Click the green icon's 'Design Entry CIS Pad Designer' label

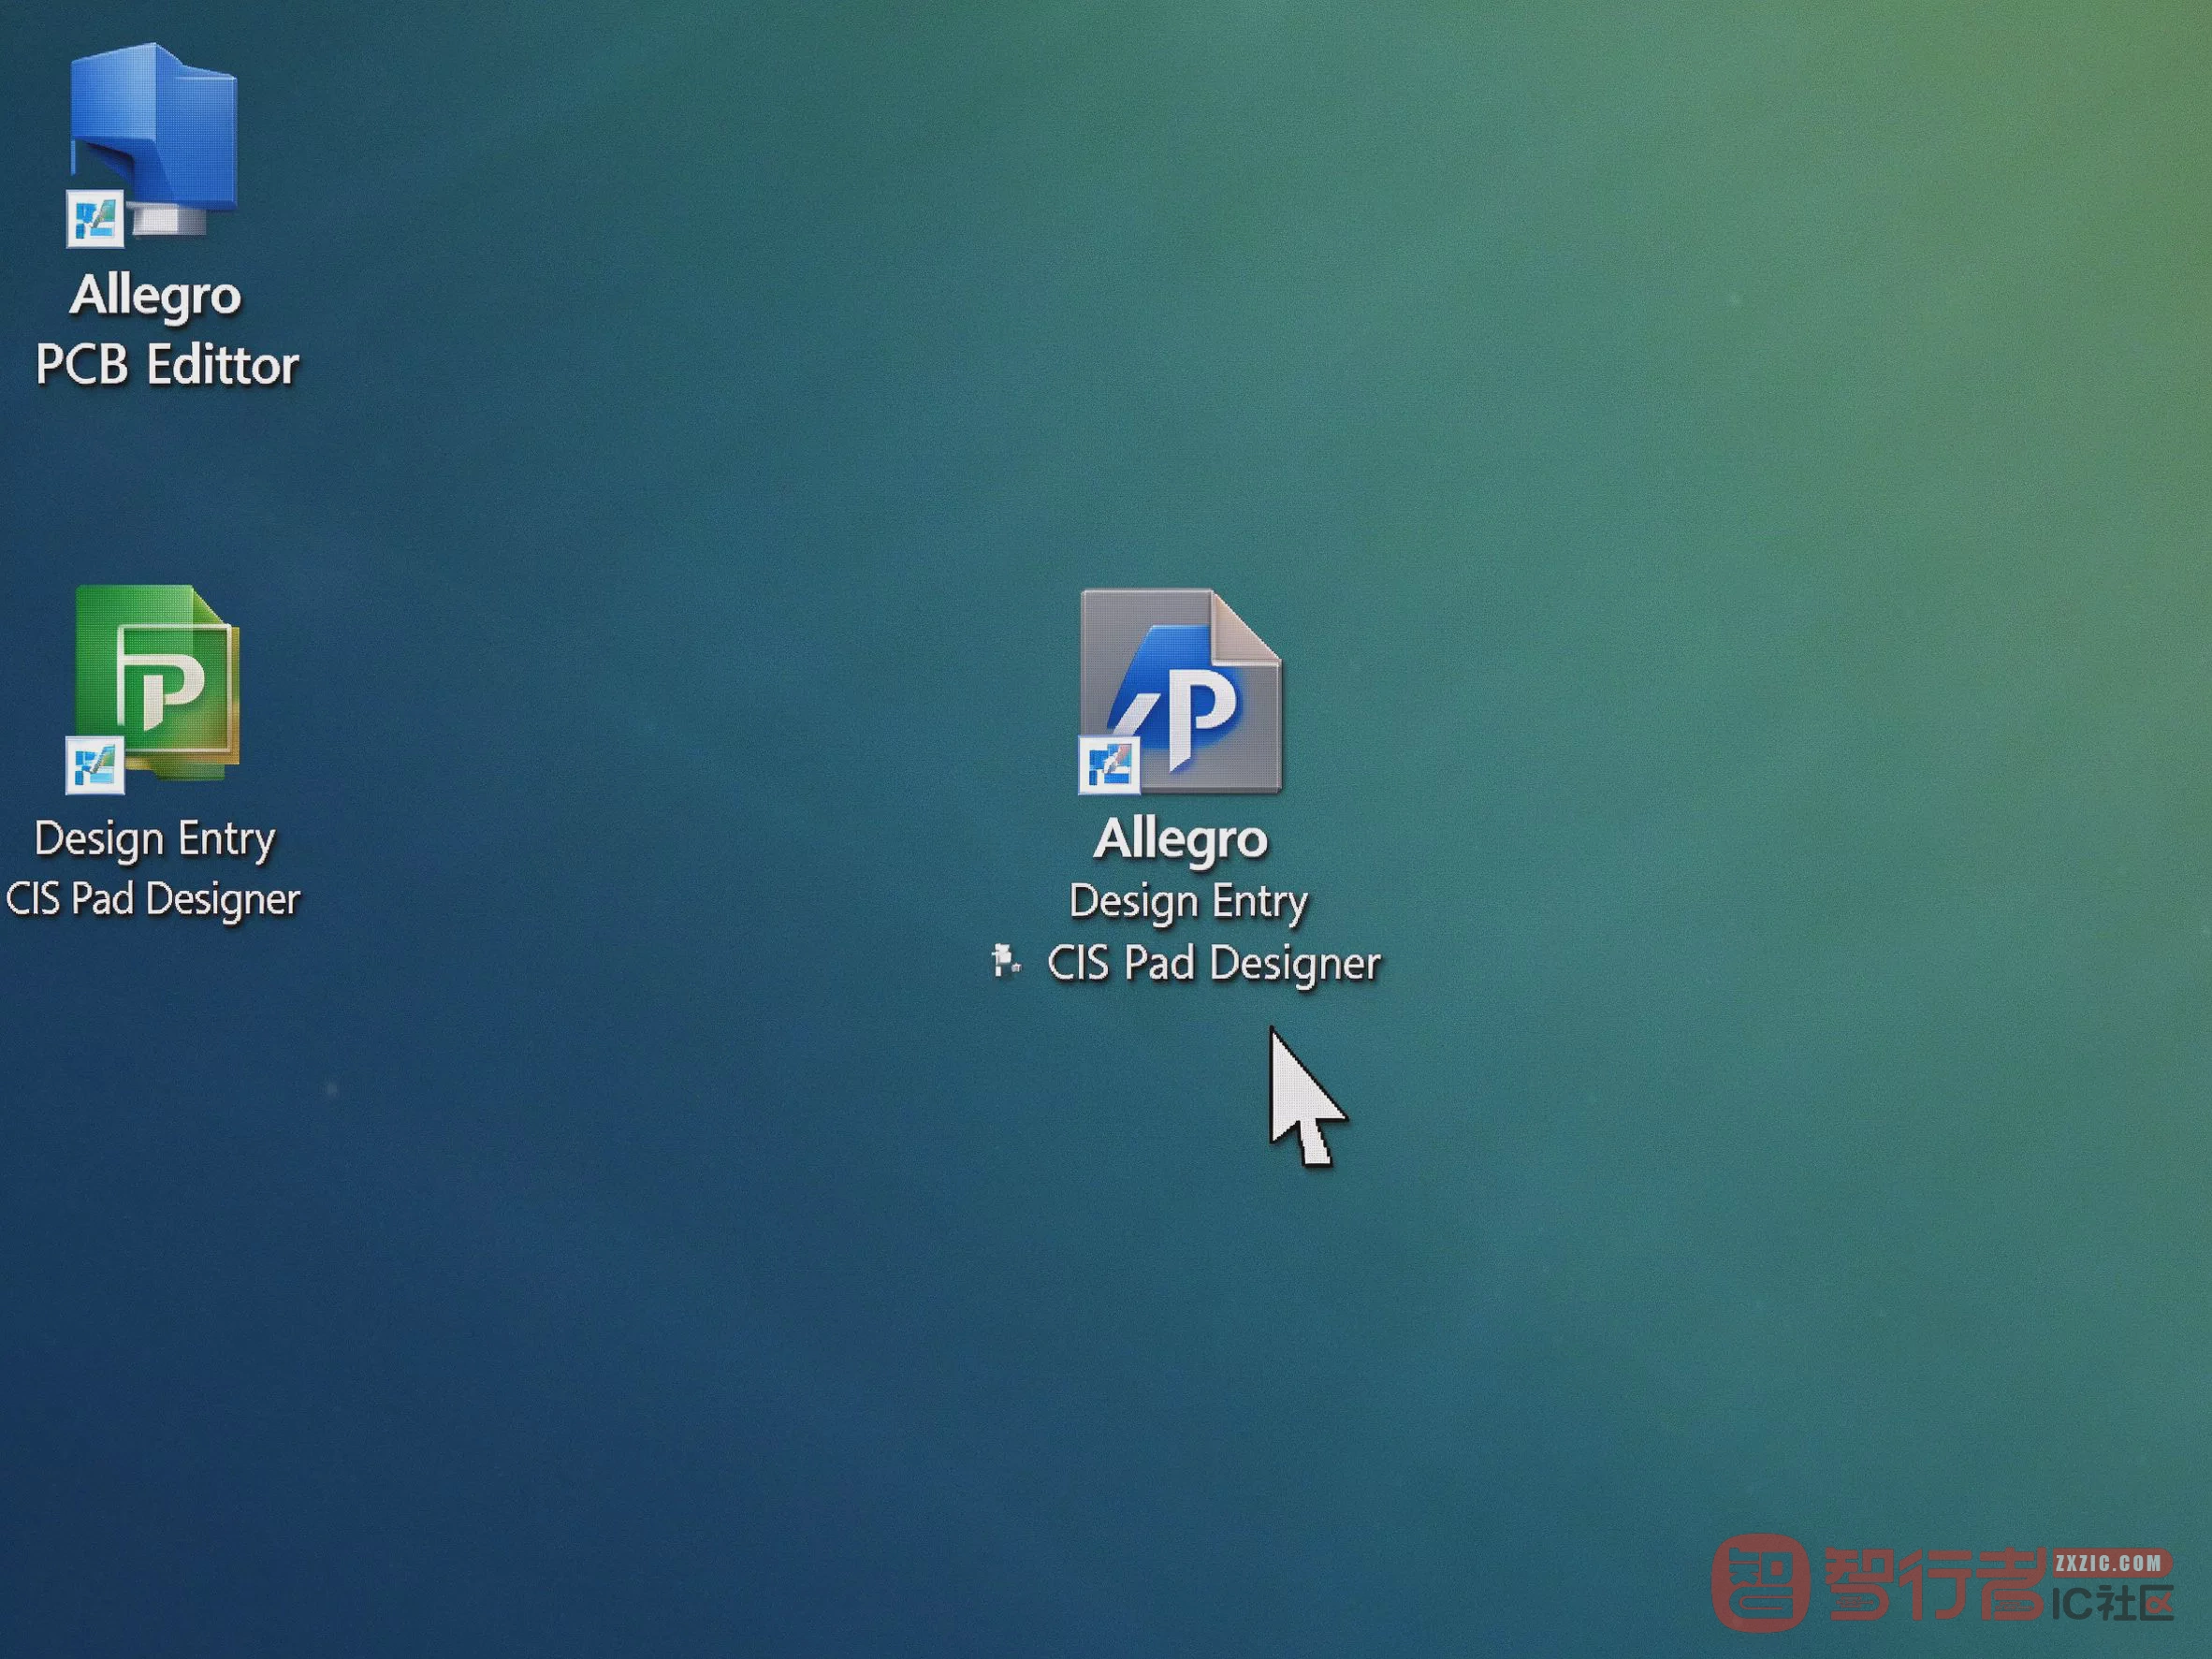coord(153,869)
